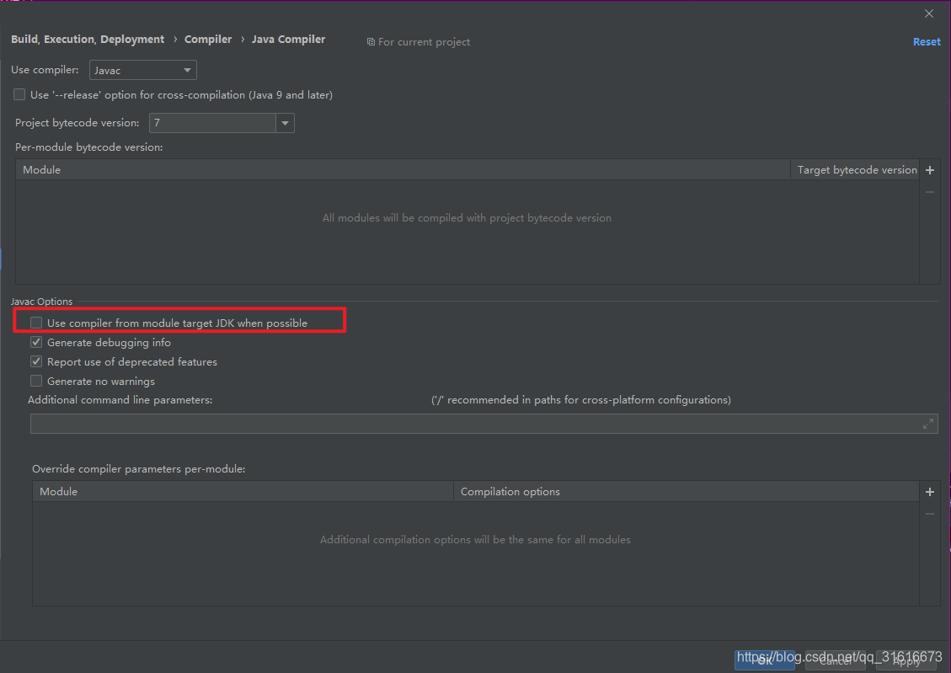Select 'Build, Execution, Deployment' in the breadcrumb
951x673 pixels.
pyautogui.click(x=87, y=39)
